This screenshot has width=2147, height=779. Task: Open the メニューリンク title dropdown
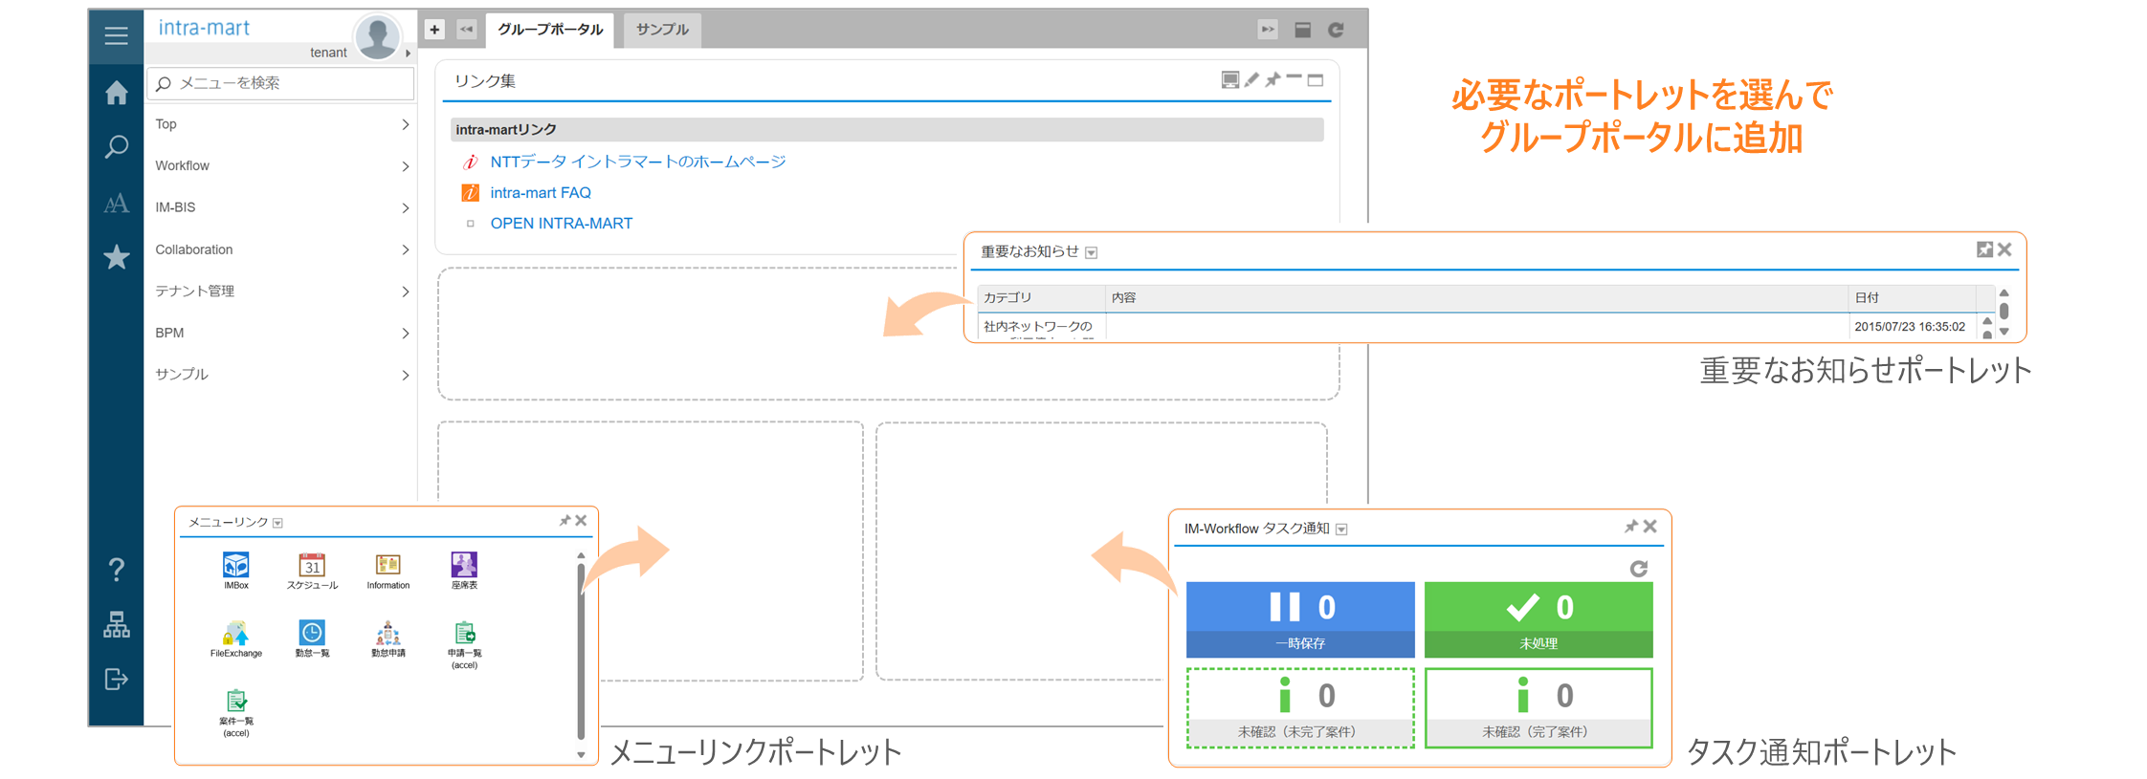(x=277, y=523)
